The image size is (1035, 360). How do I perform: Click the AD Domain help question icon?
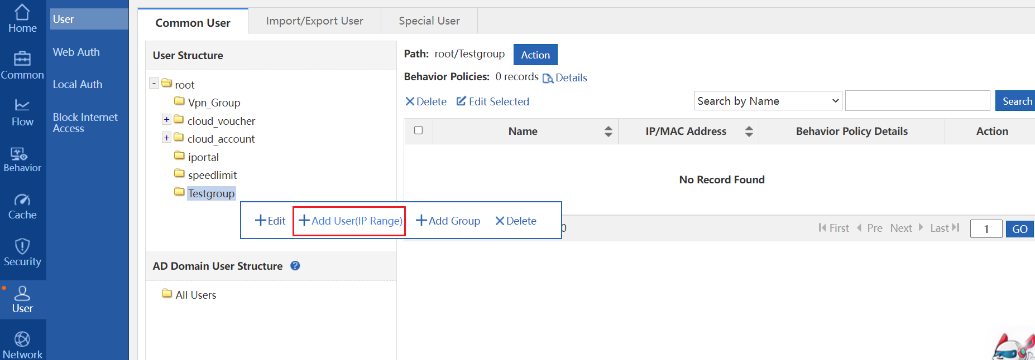295,266
